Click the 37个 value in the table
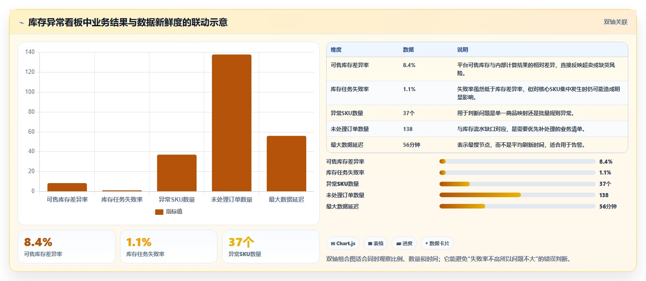Image resolution: width=646 pixels, height=281 pixels. point(409,113)
